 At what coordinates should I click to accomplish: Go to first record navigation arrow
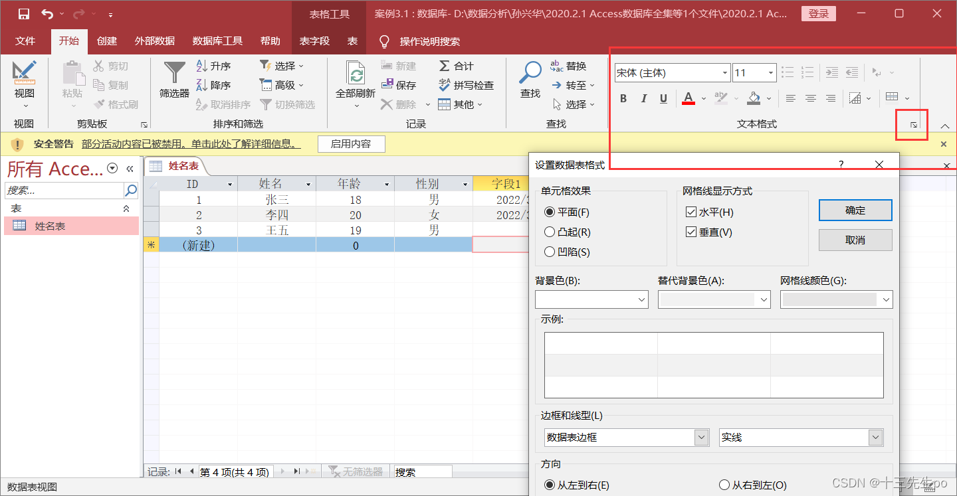tap(177, 471)
